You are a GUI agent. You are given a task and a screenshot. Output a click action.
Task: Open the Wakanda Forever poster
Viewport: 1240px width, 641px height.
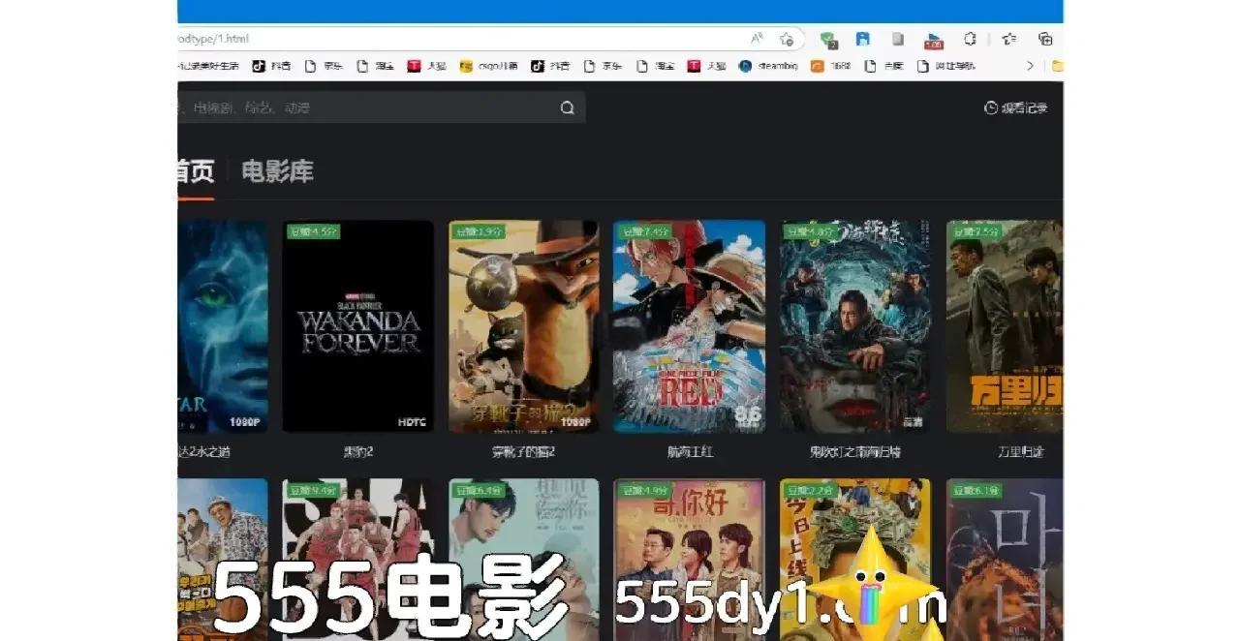coord(357,326)
